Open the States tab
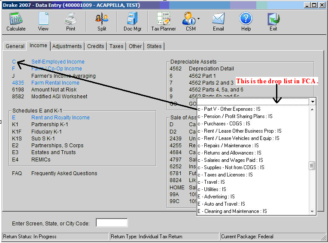The height and width of the screenshot is (243, 328). (x=154, y=46)
